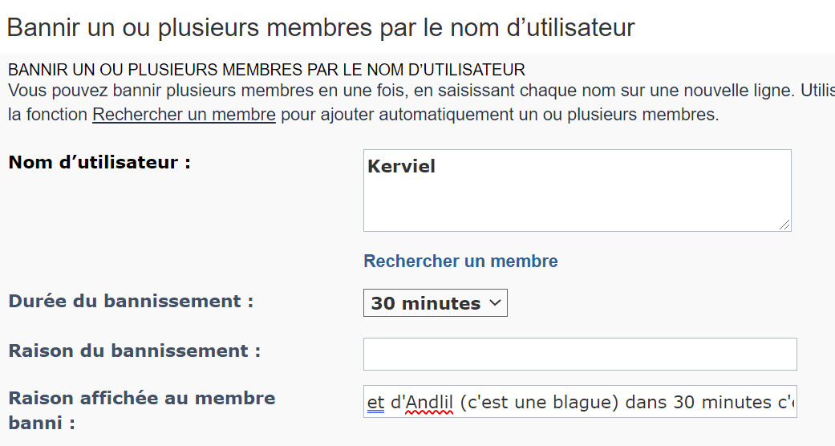
Task: Click the chevron arrow on the 30 minutes dropdown
Action: (495, 303)
